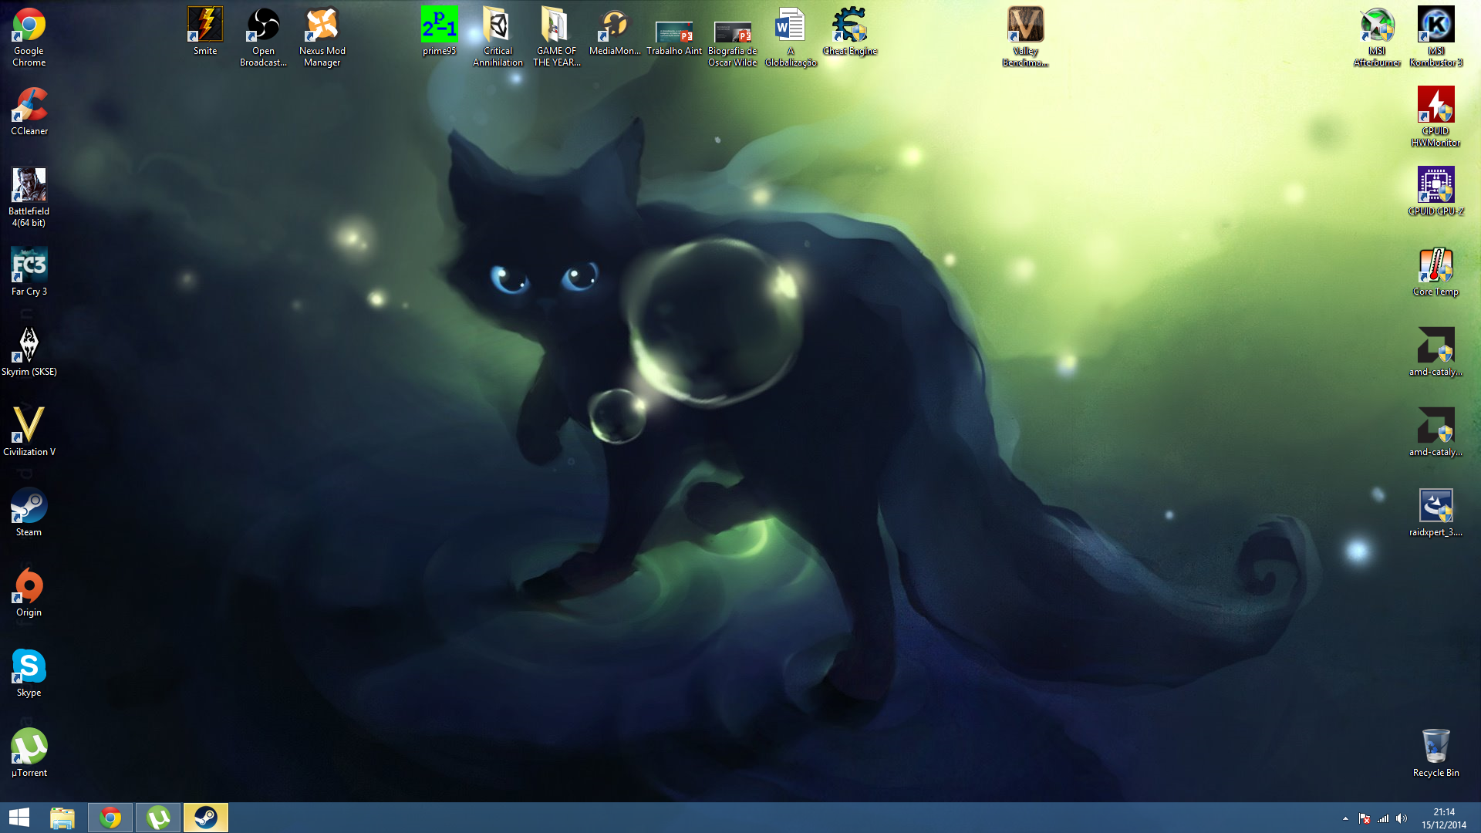Click the Core Temp desktop icon
Image resolution: width=1481 pixels, height=833 pixels.
[x=1435, y=267]
